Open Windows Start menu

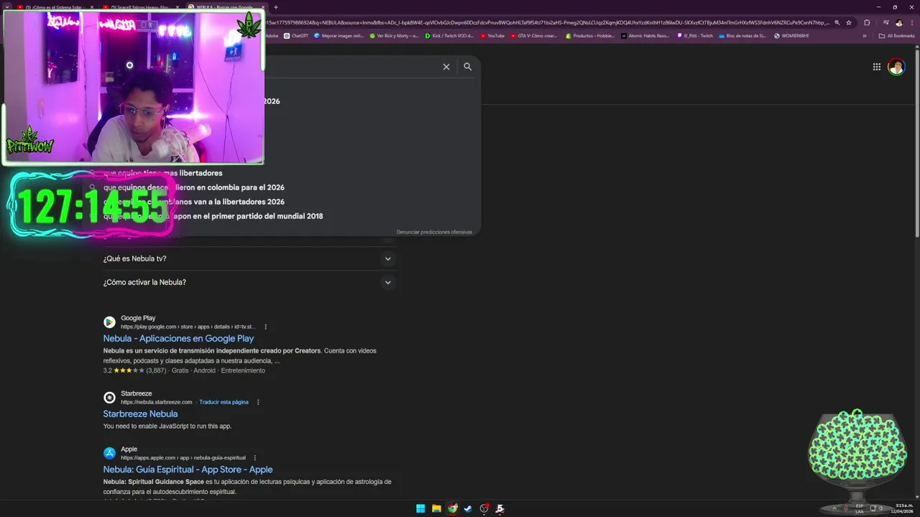click(x=420, y=508)
